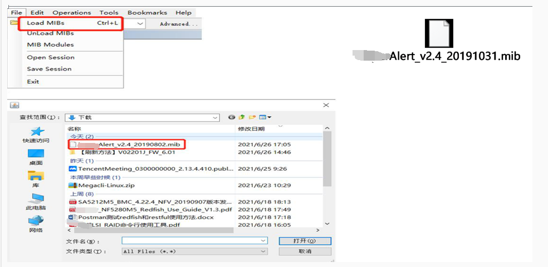Select the Network icon in sidebar

(x=36, y=221)
